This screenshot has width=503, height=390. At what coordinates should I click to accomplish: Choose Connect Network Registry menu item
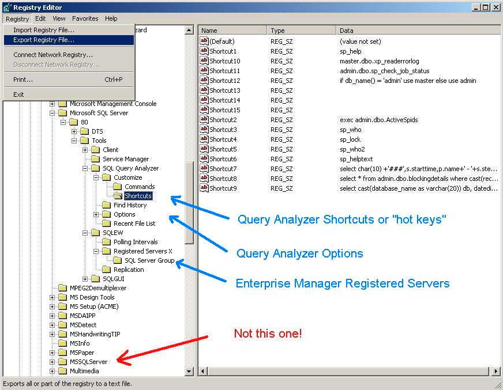tap(69, 55)
